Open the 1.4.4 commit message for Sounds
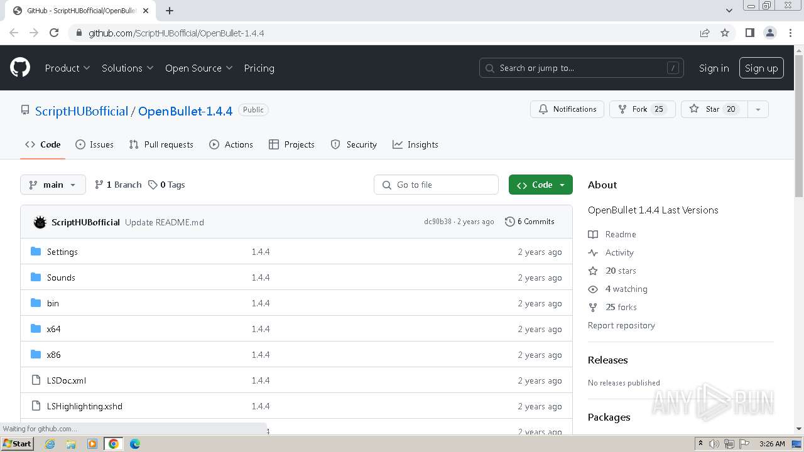Screen dimensions: 804x452 (261, 277)
